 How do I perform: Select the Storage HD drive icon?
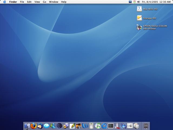pos(139,18)
